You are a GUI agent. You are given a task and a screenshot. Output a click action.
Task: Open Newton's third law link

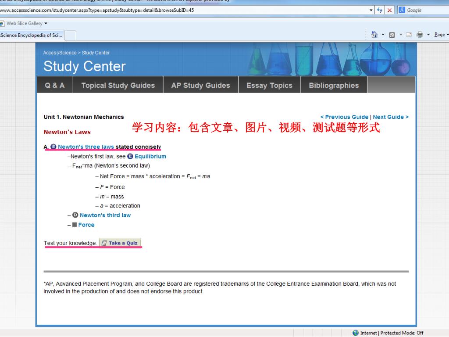[x=105, y=215]
